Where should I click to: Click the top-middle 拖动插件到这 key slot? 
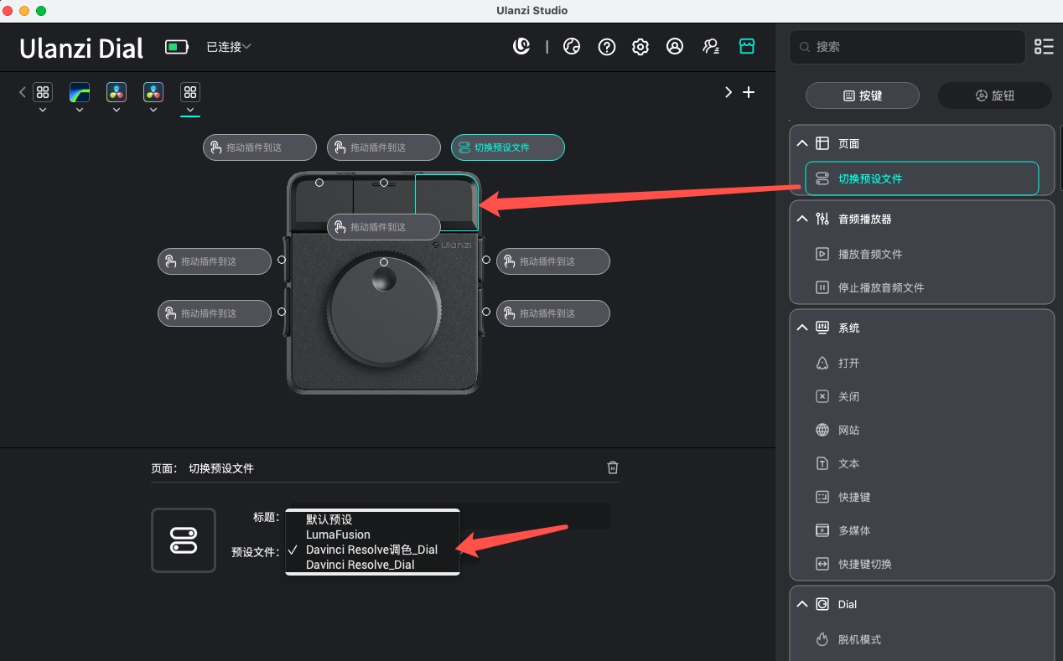pyautogui.click(x=384, y=147)
